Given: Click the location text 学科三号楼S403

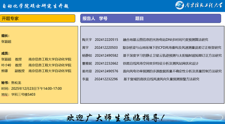Looking at the screenshot, I should point(23,94).
